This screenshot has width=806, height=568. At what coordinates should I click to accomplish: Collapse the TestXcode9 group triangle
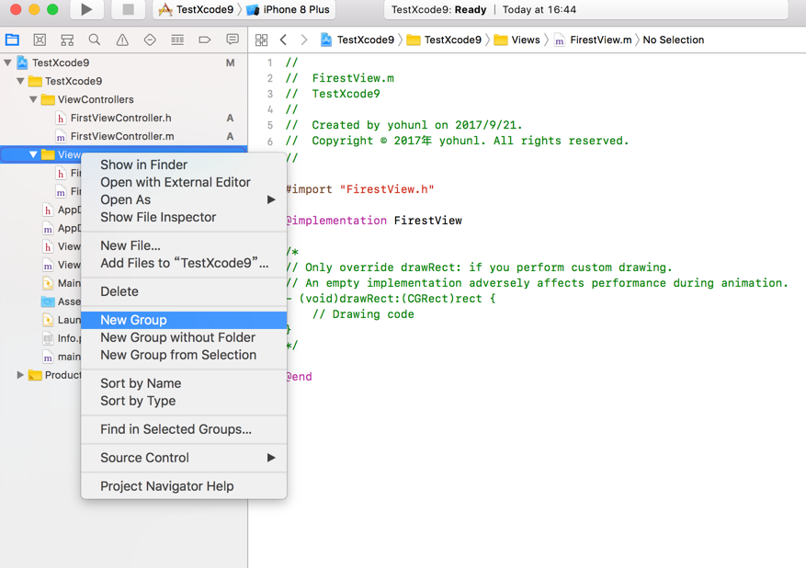click(20, 81)
